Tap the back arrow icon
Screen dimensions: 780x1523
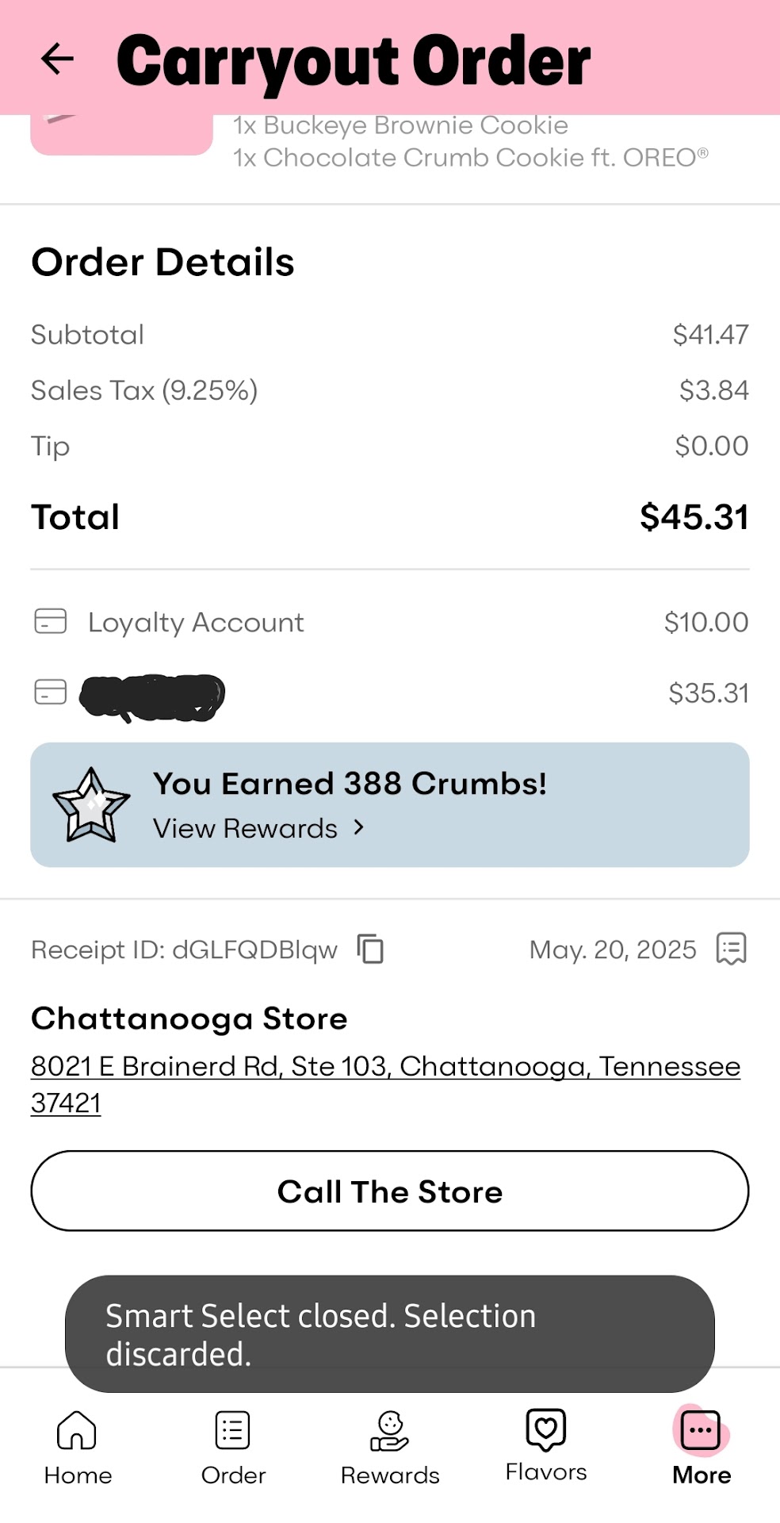(x=57, y=59)
